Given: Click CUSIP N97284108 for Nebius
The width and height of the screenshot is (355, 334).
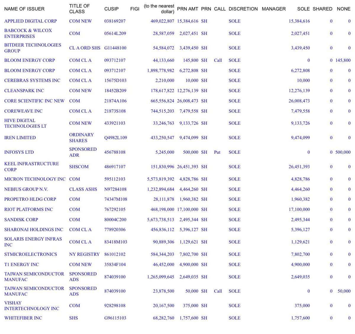Looking at the screenshot, I should pyautogui.click(x=115, y=189).
